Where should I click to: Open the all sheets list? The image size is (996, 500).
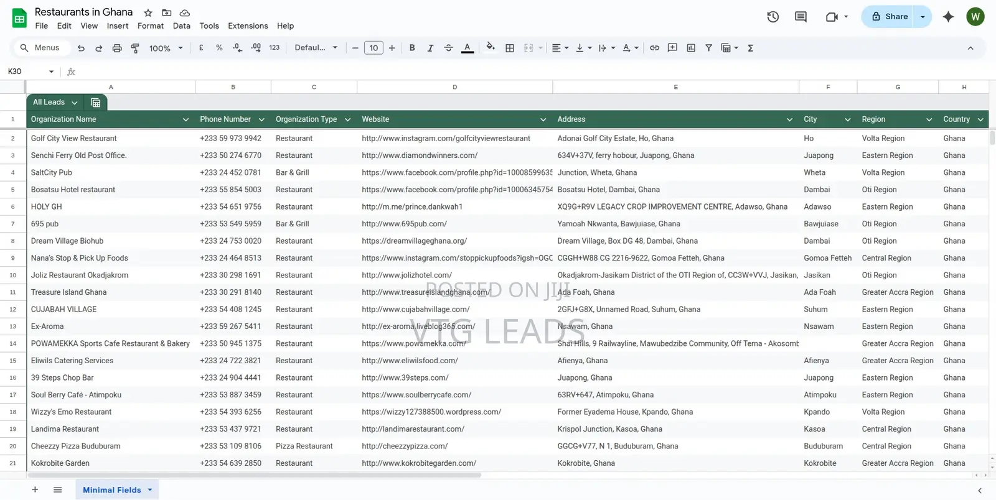[58, 490]
